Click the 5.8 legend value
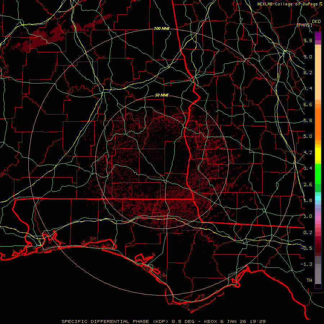Viewport: 324px width, 324px height. point(308,121)
